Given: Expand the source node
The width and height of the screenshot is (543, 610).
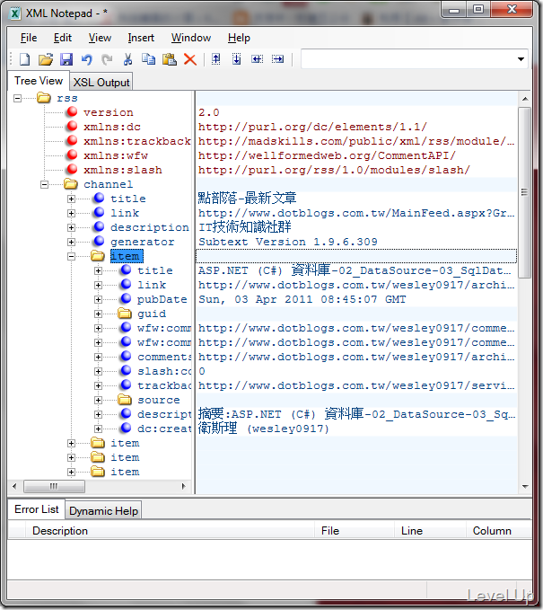Looking at the screenshot, I should click(x=98, y=401).
